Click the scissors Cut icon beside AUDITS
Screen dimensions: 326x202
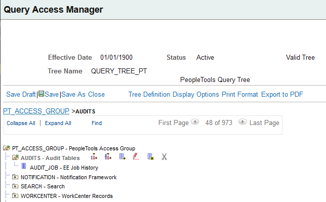(164, 156)
